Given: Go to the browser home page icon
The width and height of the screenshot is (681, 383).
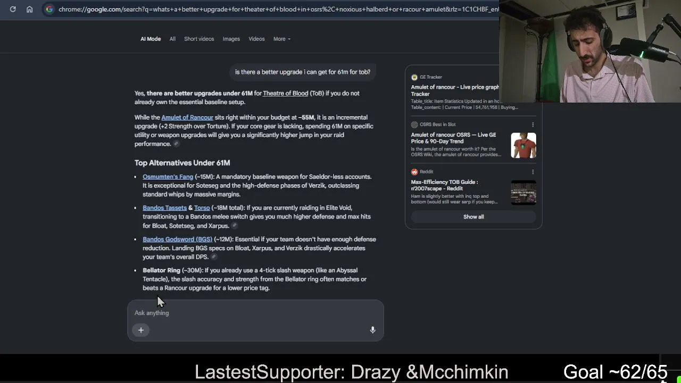Looking at the screenshot, I should (30, 9).
